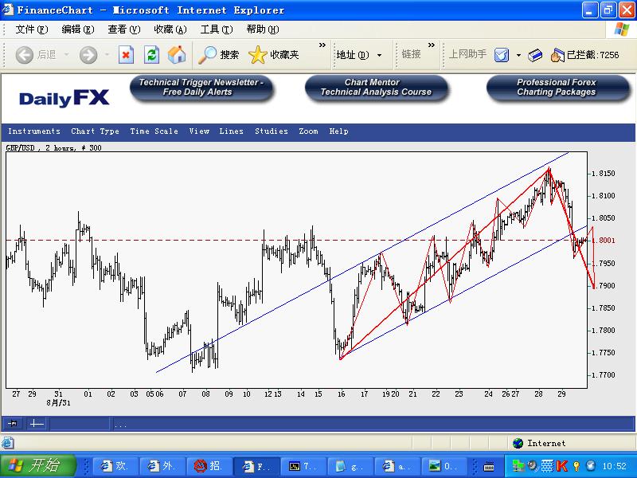The width and height of the screenshot is (637, 478).
Task: Expand the address bar dropdown arrow
Action: (379, 55)
